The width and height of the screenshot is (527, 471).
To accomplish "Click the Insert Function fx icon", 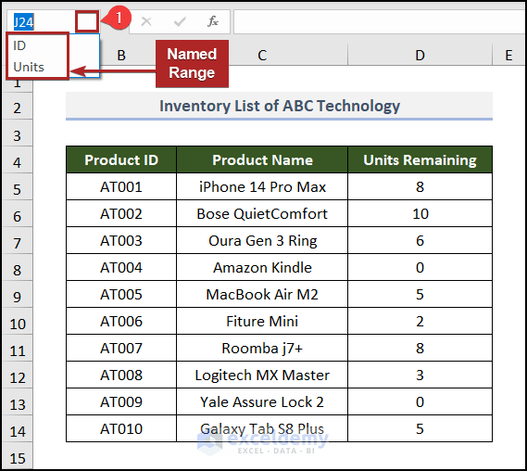I will [213, 21].
